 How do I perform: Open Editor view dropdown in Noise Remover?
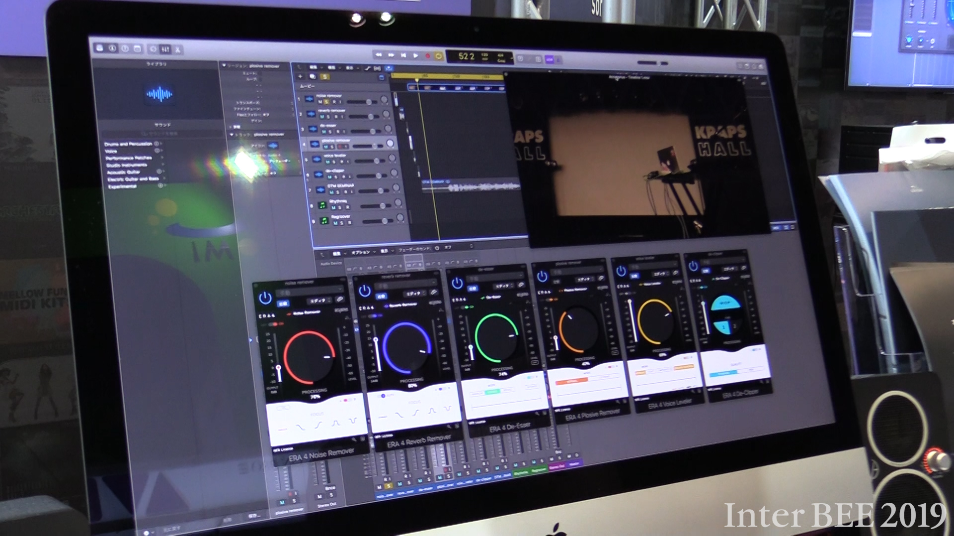[x=320, y=301]
